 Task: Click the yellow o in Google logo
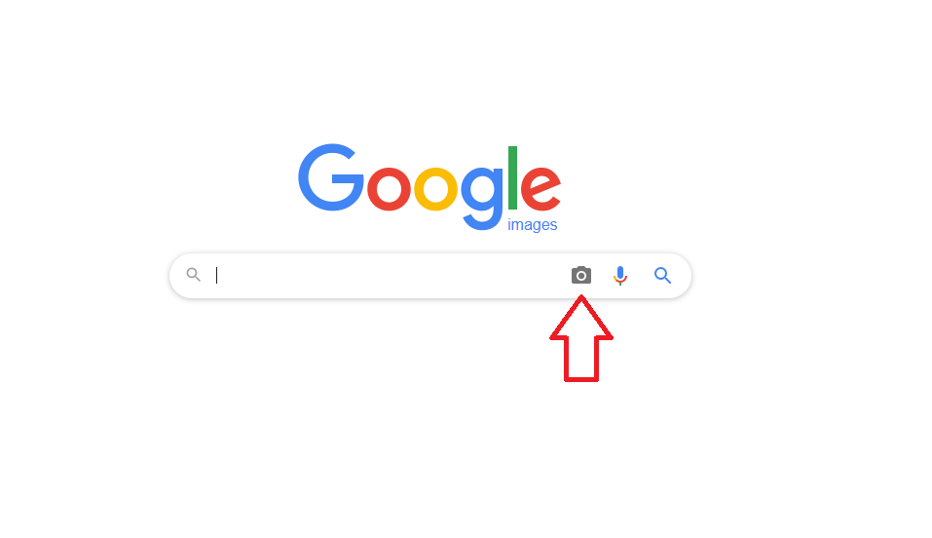coord(435,189)
